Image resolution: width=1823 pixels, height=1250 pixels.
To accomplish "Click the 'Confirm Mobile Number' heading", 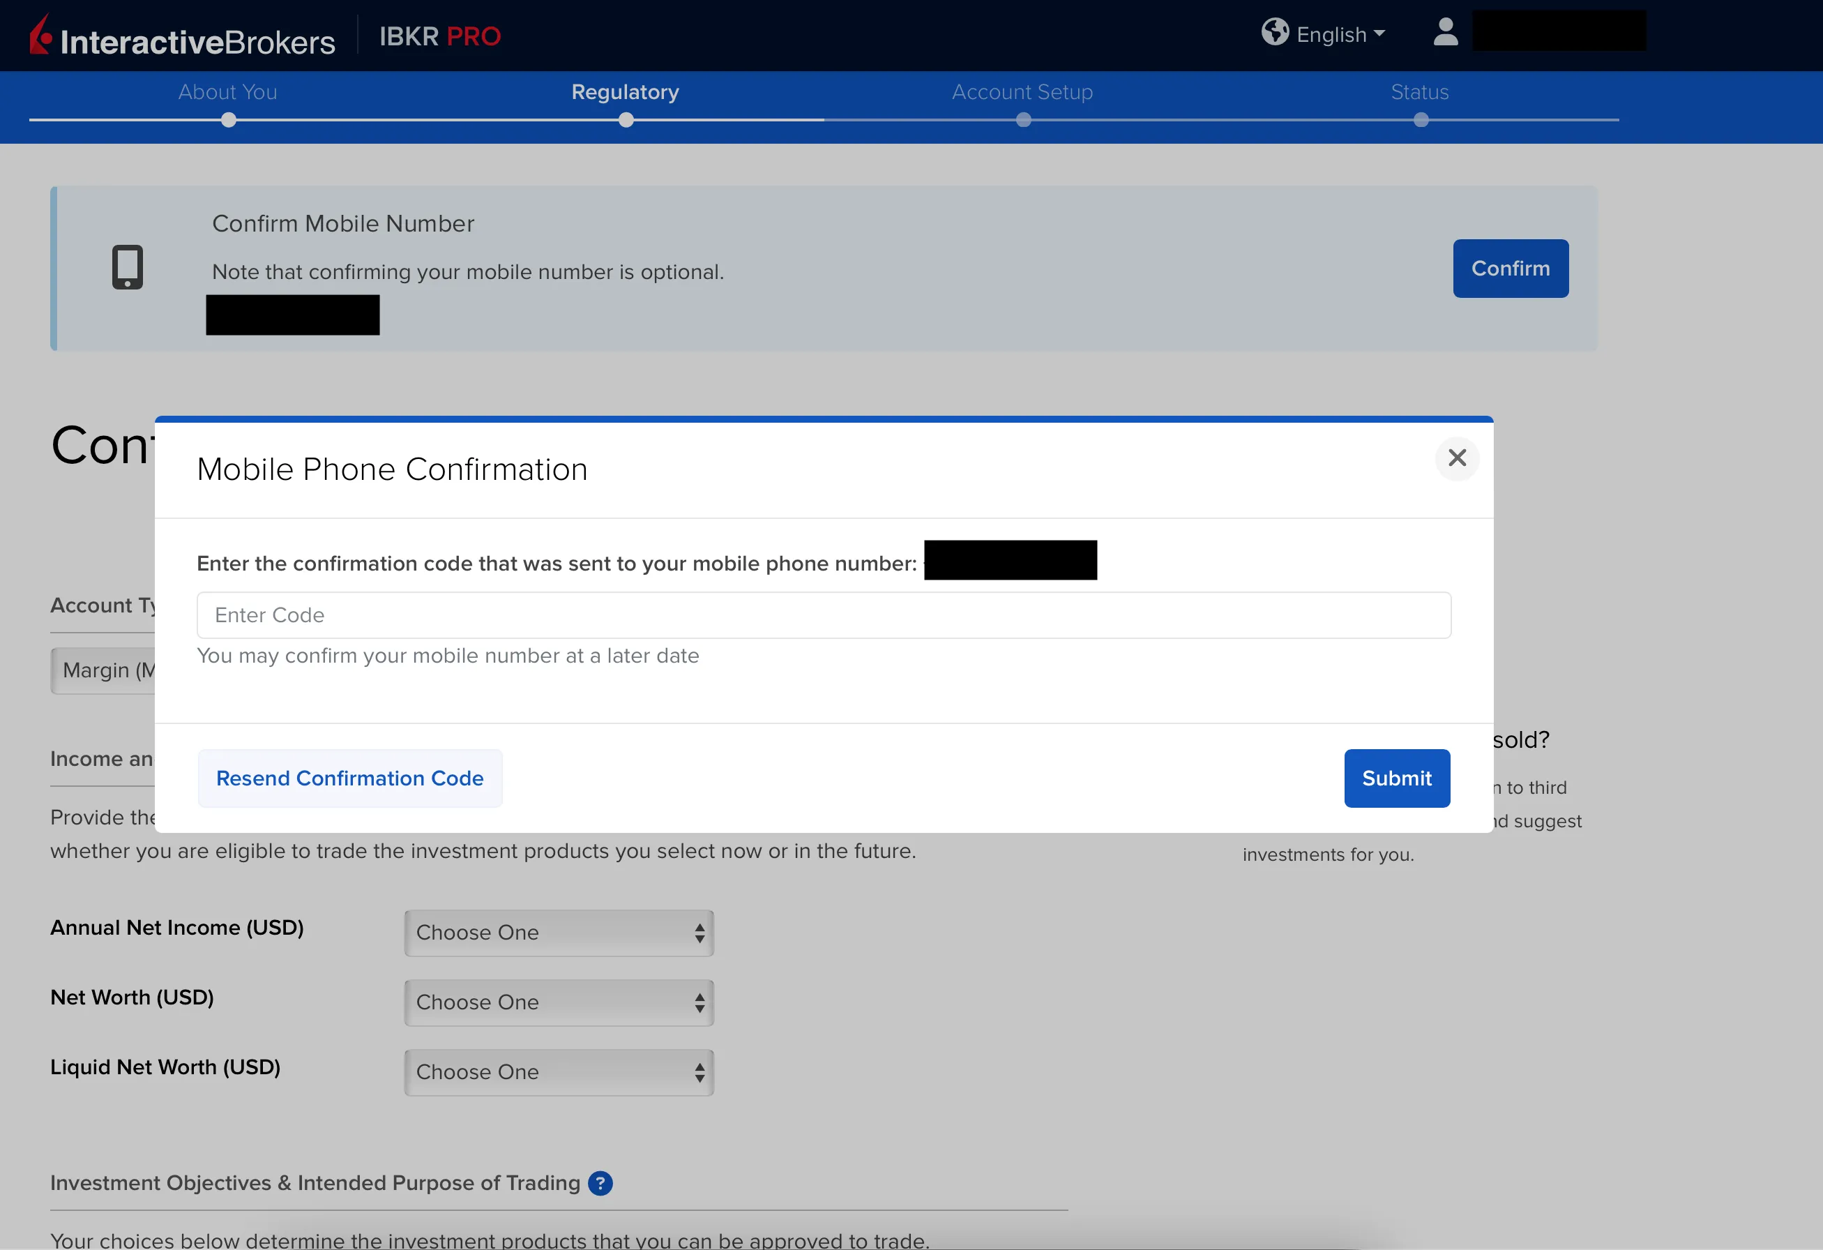I will 343,224.
